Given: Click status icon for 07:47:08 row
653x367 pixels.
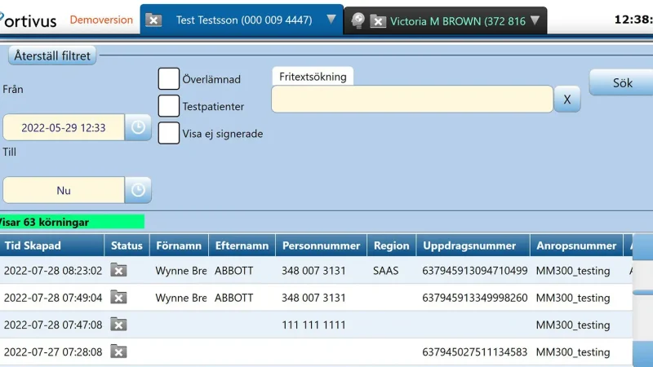Looking at the screenshot, I should [119, 325].
